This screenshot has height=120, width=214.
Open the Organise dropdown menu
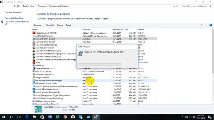(x=38, y=25)
